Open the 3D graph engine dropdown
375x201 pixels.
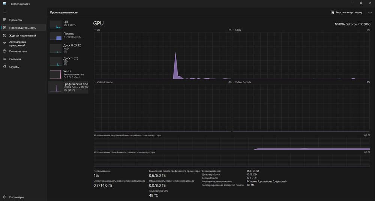click(97, 30)
